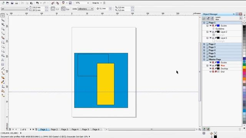
Task: Open a file from toolbar
Action: (x=7, y=3)
